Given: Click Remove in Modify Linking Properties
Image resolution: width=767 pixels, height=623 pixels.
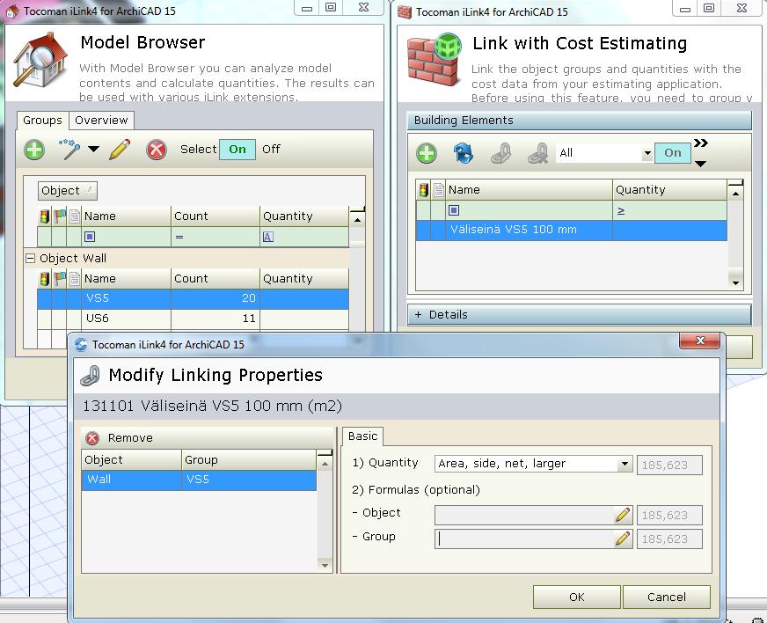Looking at the screenshot, I should click(120, 438).
